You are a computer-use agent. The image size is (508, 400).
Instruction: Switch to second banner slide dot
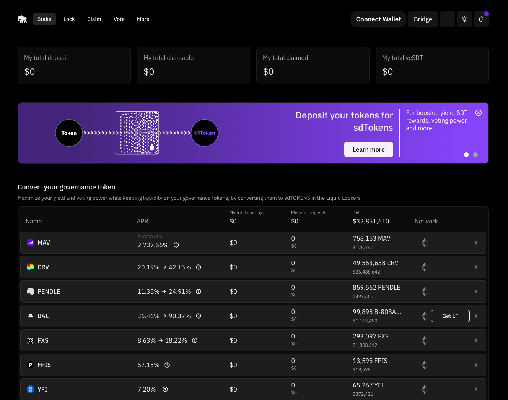pos(475,155)
